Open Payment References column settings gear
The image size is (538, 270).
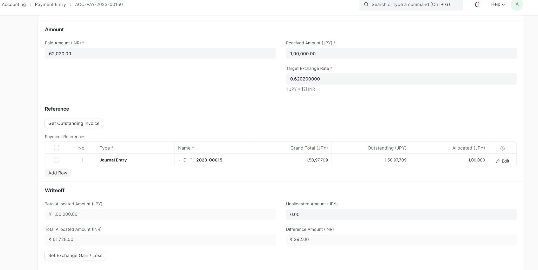tap(502, 148)
